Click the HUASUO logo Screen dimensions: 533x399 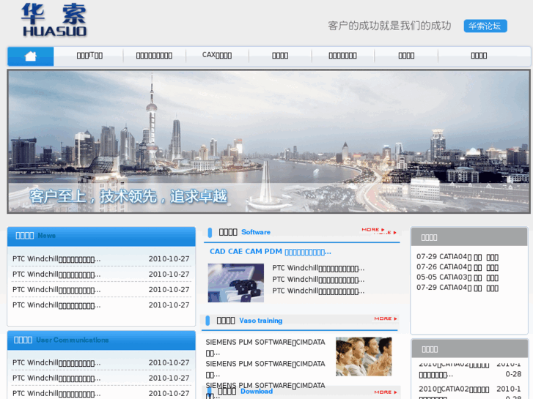click(54, 20)
